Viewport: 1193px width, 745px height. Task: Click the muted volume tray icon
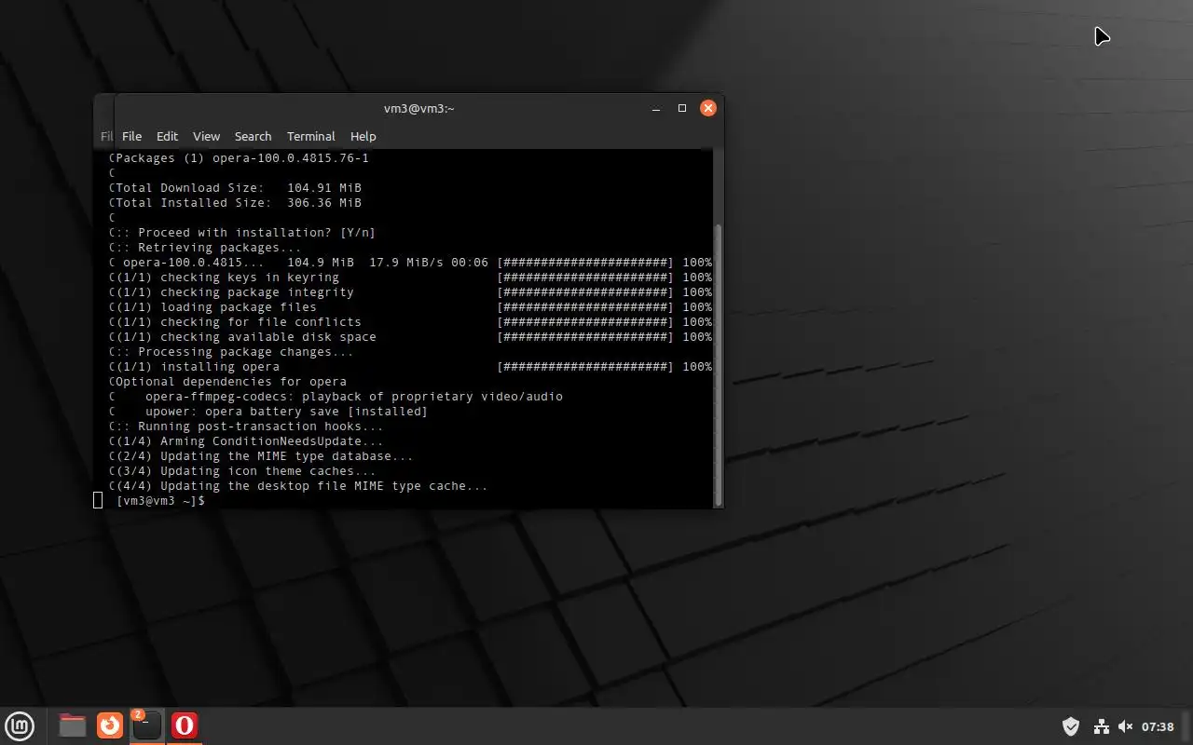(1125, 726)
